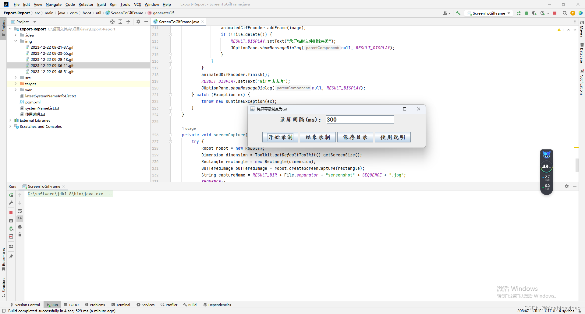This screenshot has width=585, height=314.
Task: Toggle the Notifications tool window button
Action: click(x=582, y=82)
